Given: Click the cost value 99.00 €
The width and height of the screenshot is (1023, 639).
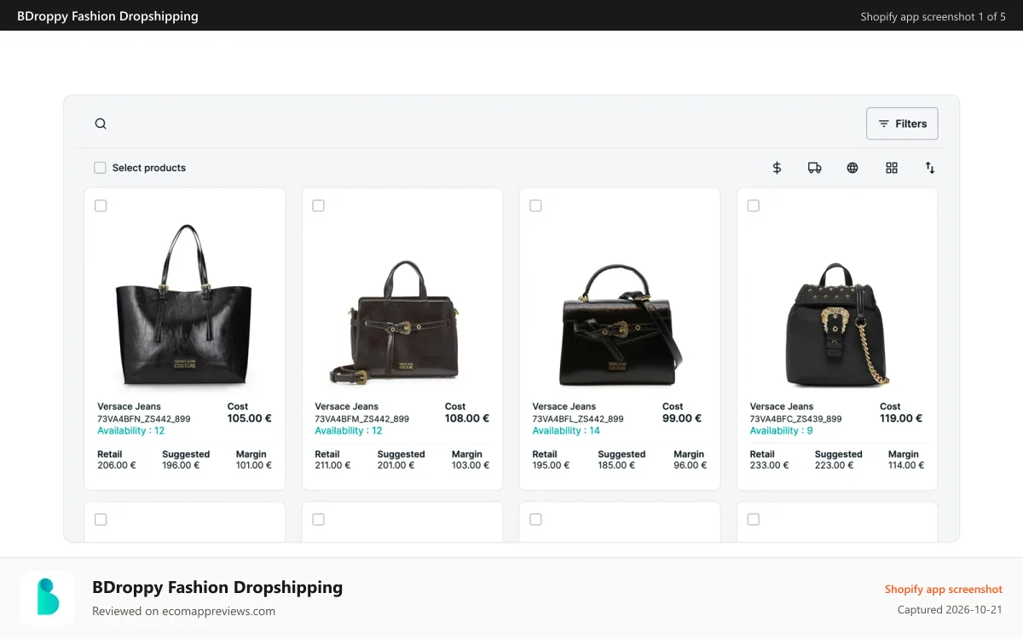Looking at the screenshot, I should (x=682, y=418).
